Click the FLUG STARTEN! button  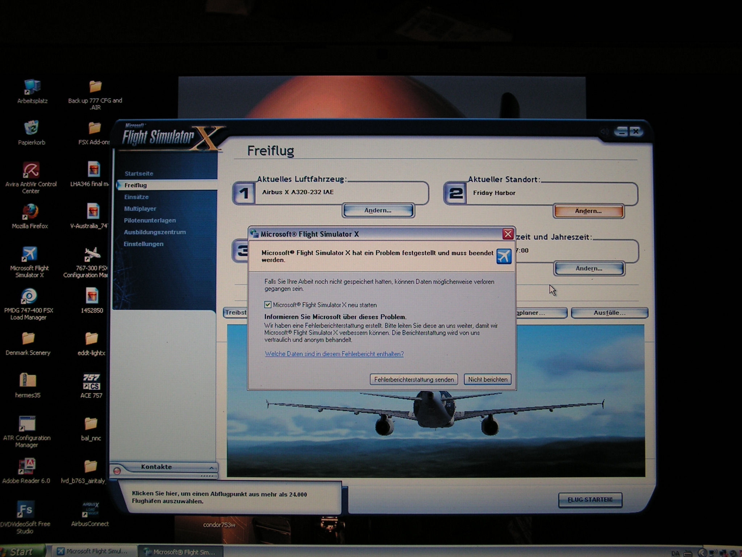tap(590, 500)
